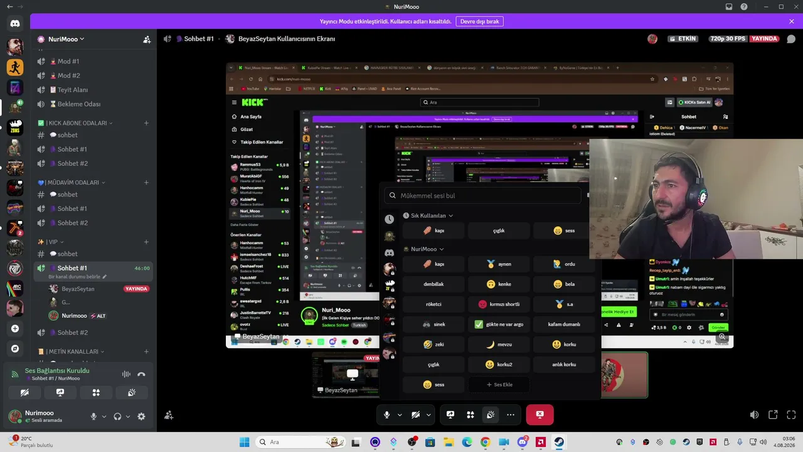Click invite friends icon below voice panel
Screen dimensions: 803x452
(x=169, y=415)
